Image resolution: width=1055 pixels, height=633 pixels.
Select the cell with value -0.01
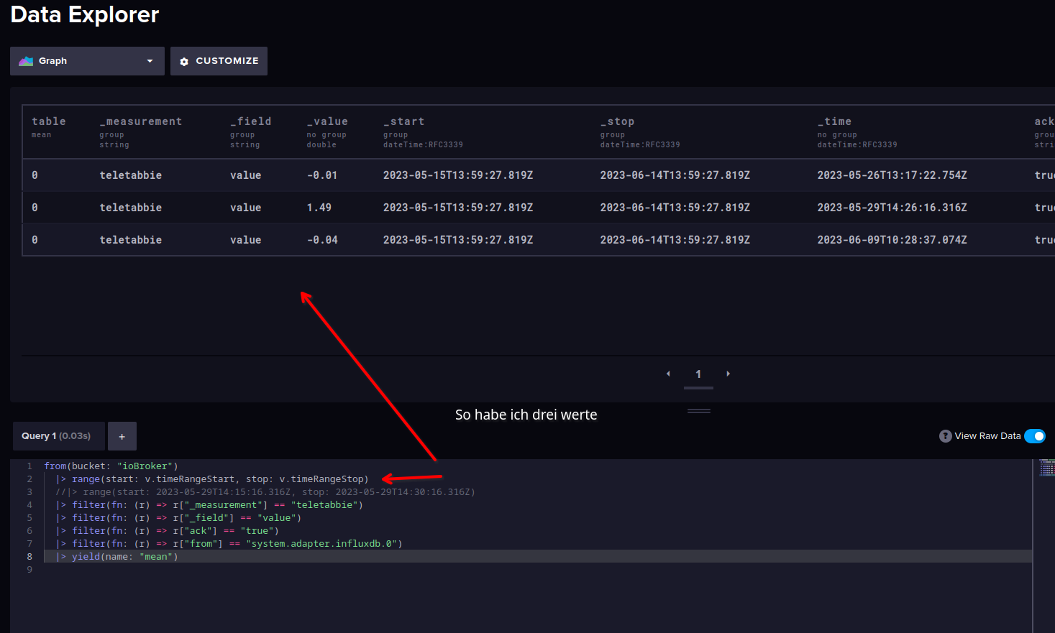pyautogui.click(x=322, y=175)
